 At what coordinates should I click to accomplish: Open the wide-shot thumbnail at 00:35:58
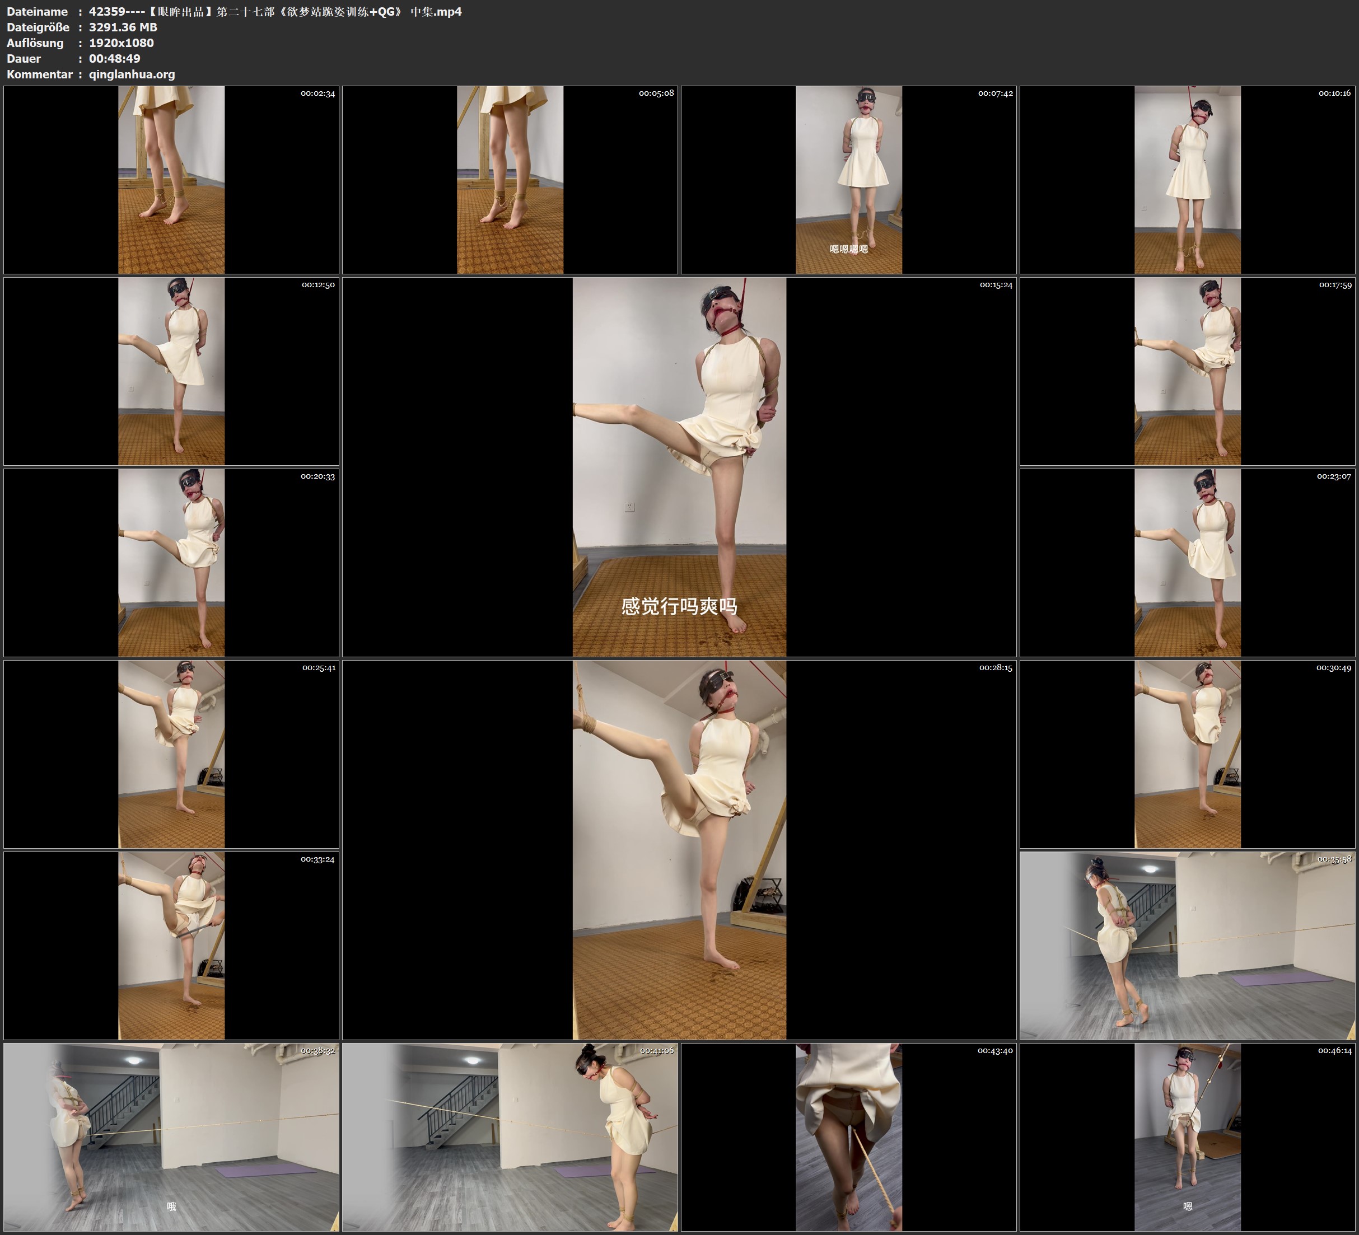(x=1187, y=945)
